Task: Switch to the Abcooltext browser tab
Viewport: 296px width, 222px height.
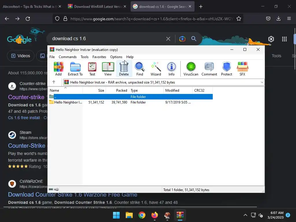Action: pos(30,7)
